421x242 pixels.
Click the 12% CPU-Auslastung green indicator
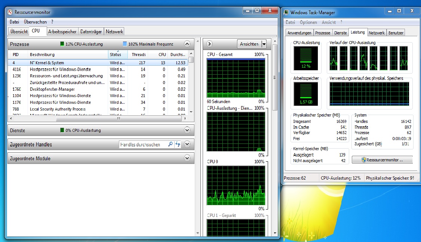[x=62, y=44]
